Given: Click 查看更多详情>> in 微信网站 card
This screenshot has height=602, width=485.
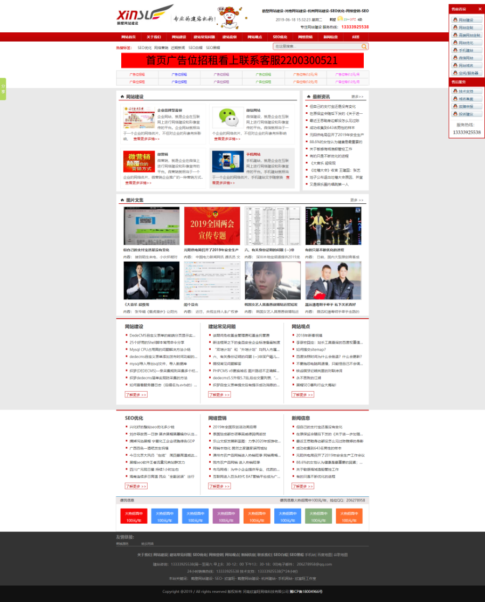Looking at the screenshot, I should (x=227, y=139).
